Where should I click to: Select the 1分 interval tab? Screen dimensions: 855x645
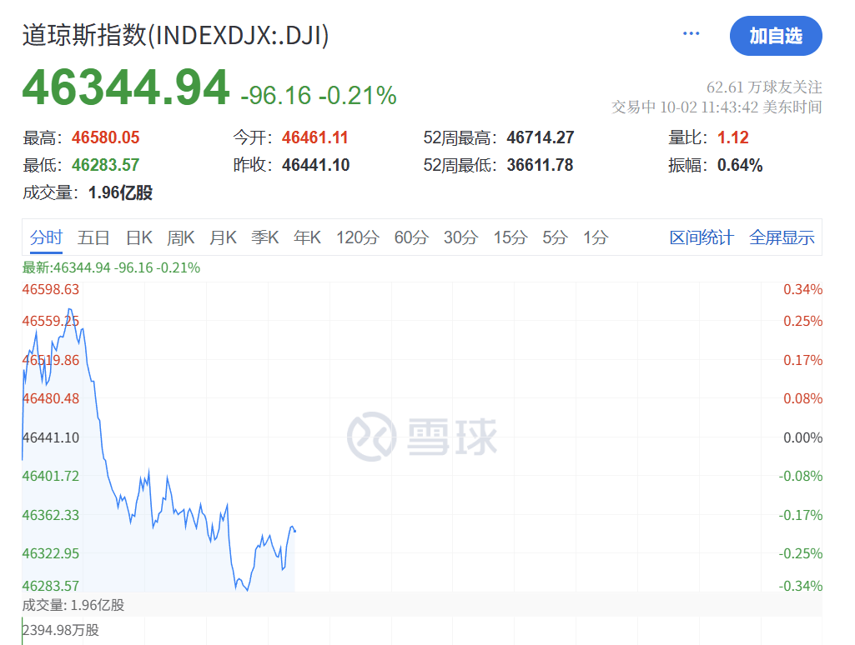pos(594,237)
